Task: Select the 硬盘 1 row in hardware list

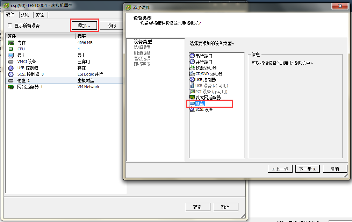Action: coord(64,81)
